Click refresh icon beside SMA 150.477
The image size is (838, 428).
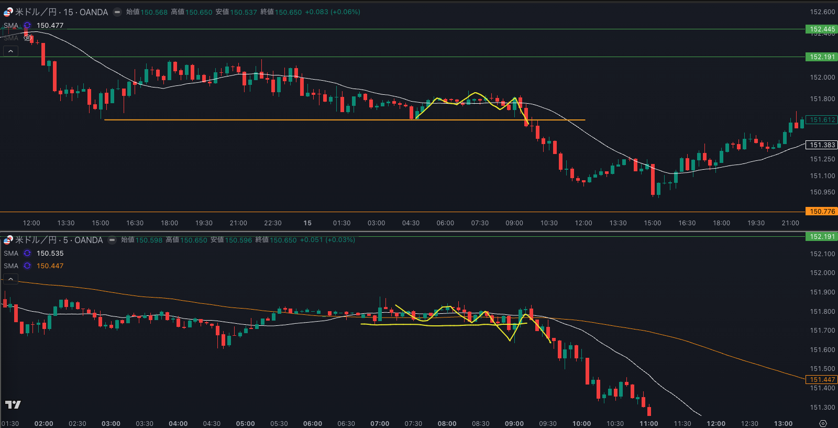(27, 25)
